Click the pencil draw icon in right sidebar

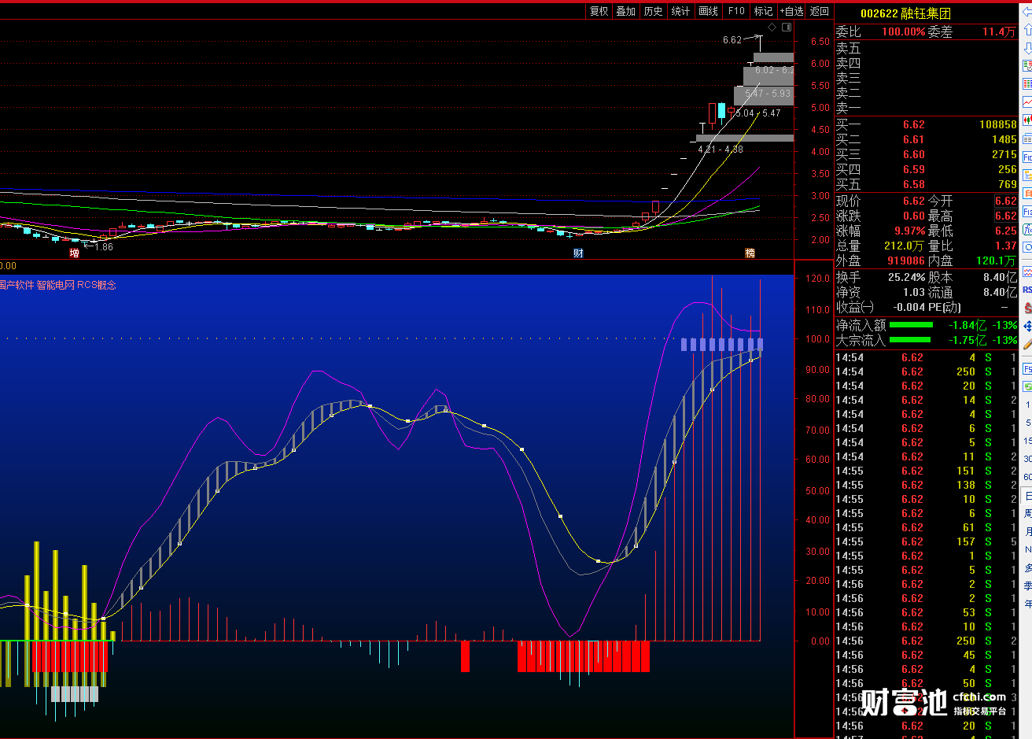[x=1027, y=344]
